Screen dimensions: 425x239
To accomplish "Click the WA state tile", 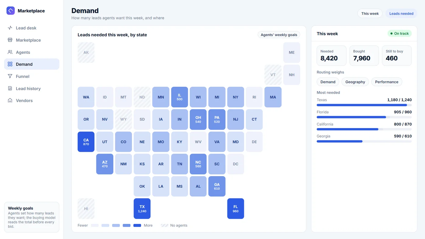I will click(86, 97).
